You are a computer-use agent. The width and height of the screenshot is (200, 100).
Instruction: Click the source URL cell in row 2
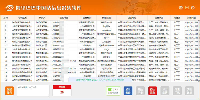point(191,26)
